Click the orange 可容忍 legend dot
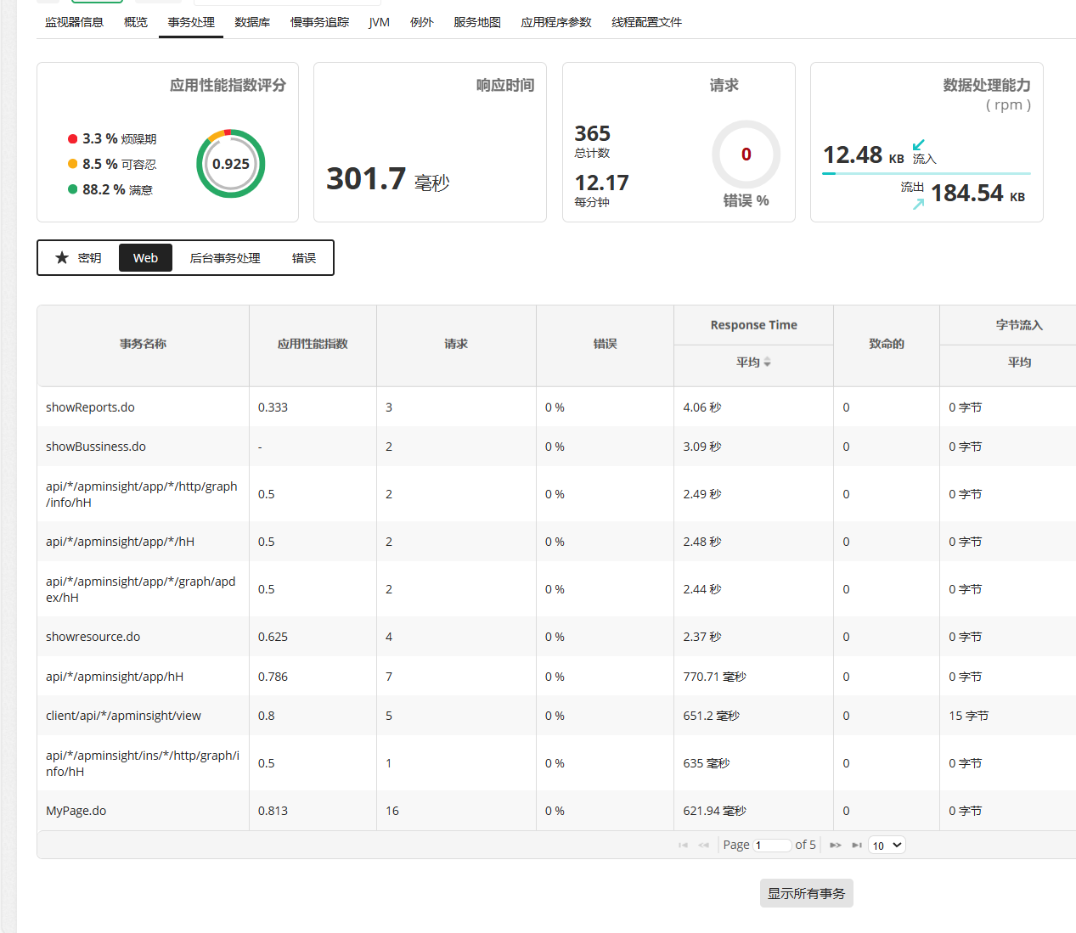The height and width of the screenshot is (933, 1076). [73, 164]
